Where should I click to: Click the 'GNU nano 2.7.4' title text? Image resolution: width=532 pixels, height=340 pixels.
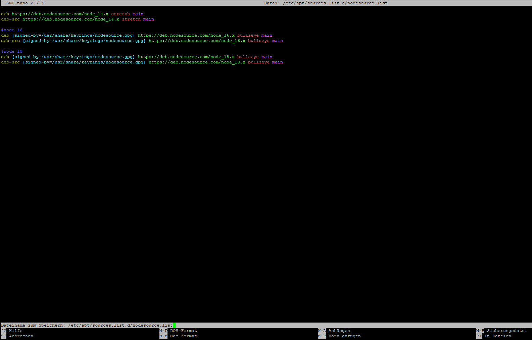click(x=25, y=3)
